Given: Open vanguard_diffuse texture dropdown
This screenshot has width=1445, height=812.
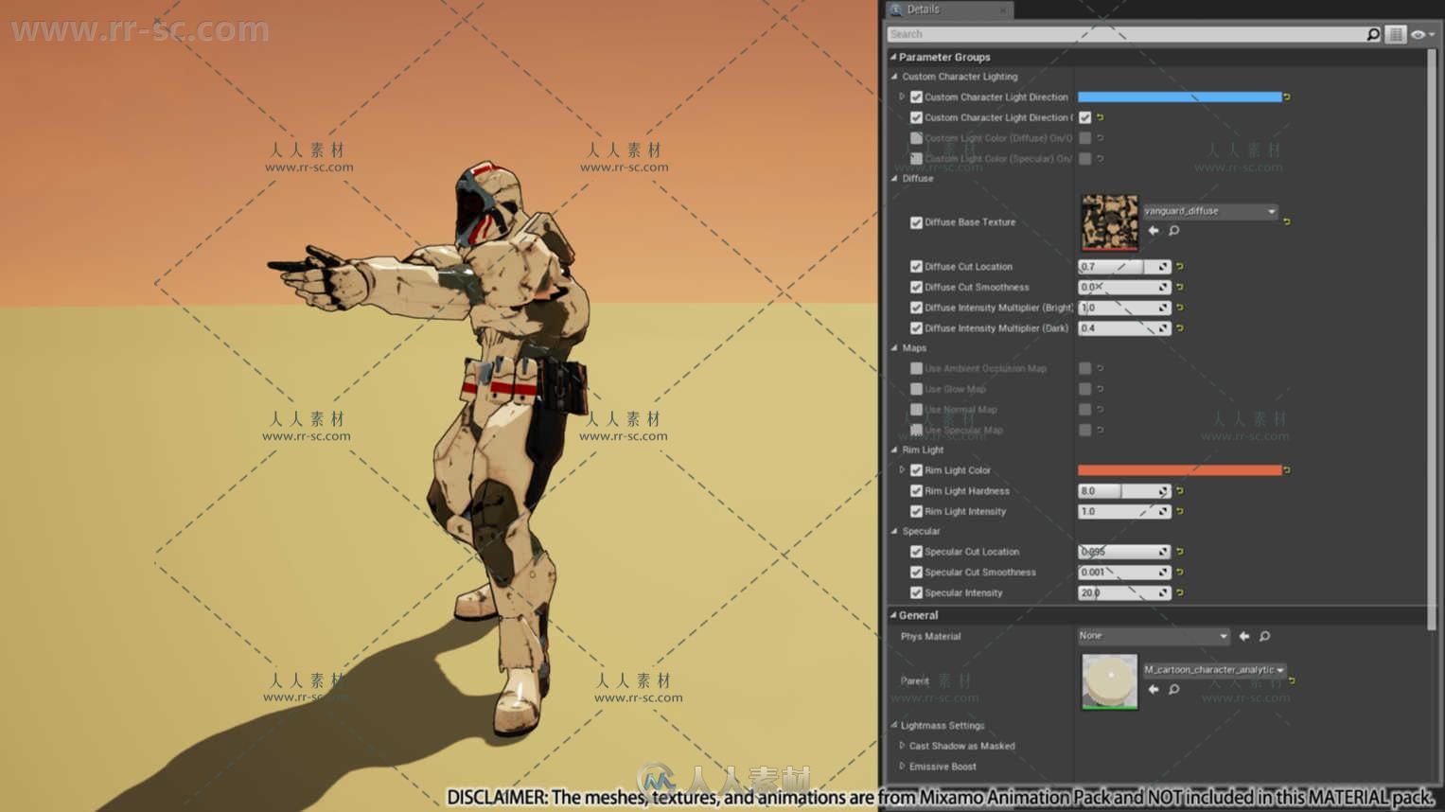Looking at the screenshot, I should tap(1210, 211).
